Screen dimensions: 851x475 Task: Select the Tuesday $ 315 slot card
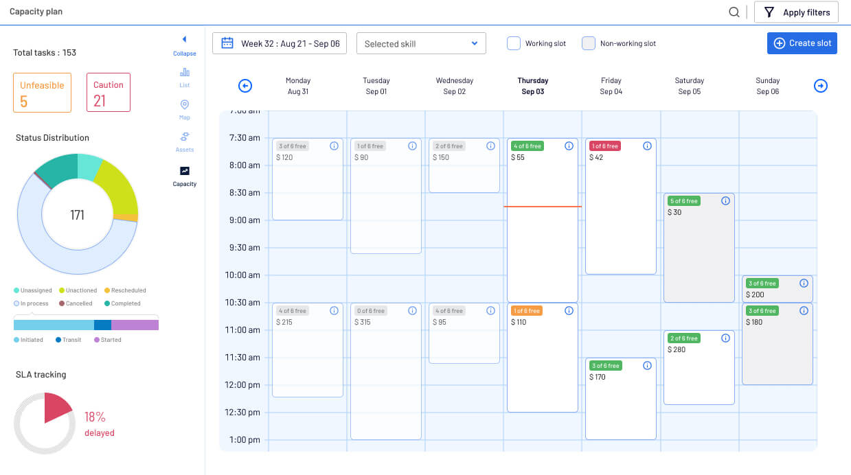386,371
